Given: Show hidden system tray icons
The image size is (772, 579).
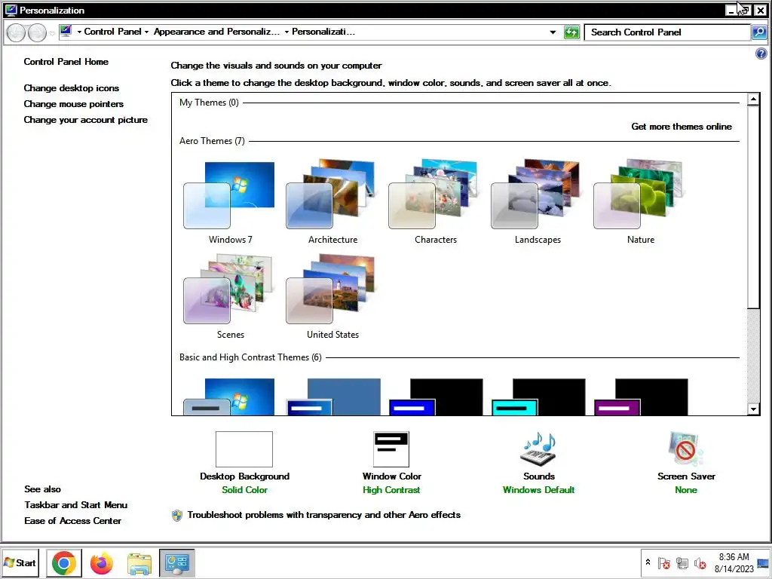Looking at the screenshot, I should 648,562.
